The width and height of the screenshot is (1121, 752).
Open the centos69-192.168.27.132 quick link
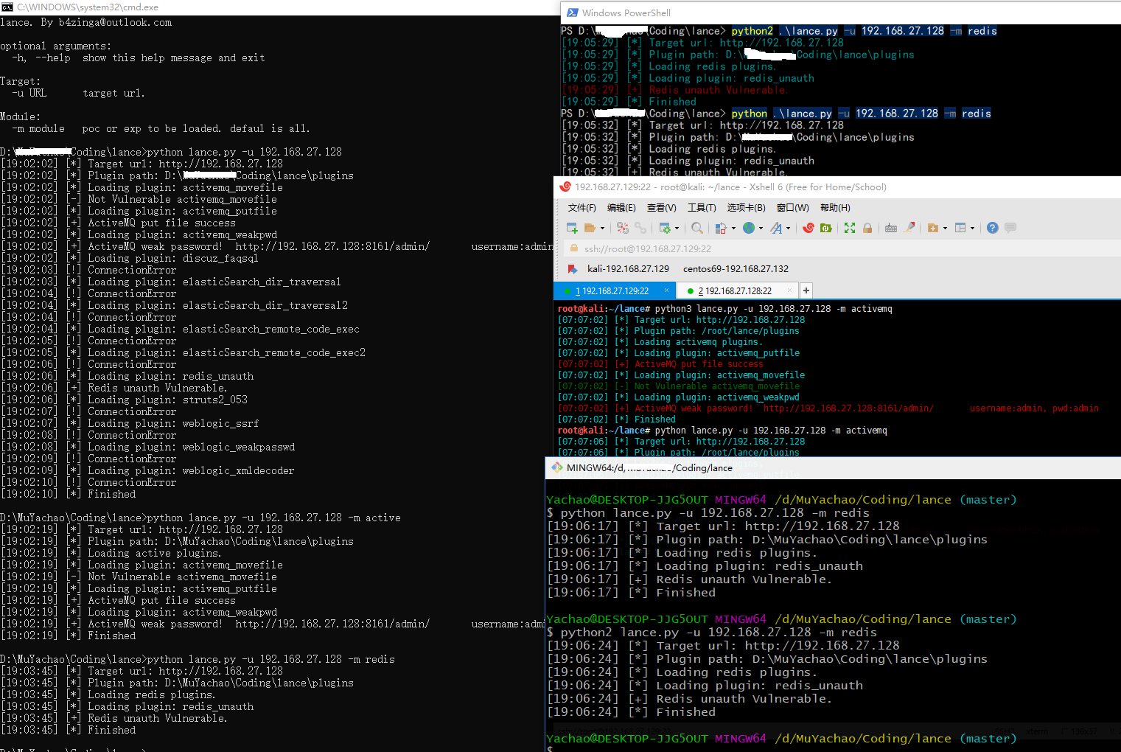pyautogui.click(x=736, y=269)
